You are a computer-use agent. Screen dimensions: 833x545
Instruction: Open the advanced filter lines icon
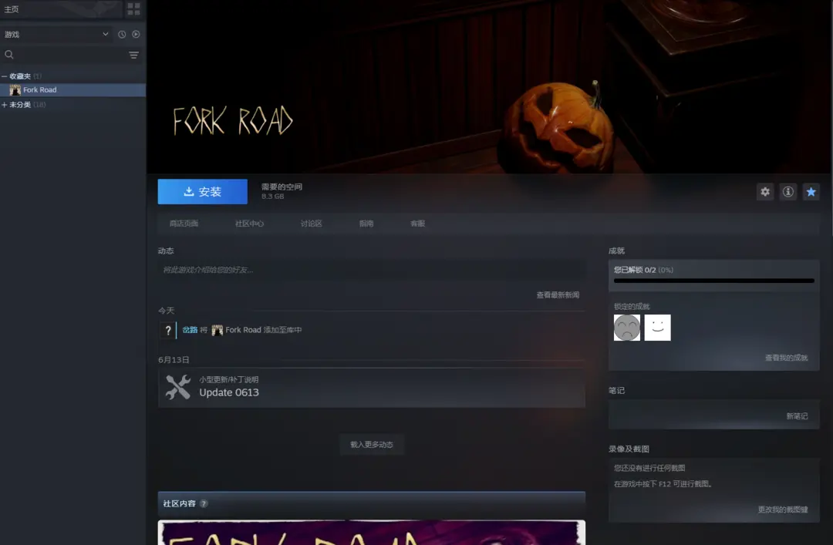coord(134,55)
